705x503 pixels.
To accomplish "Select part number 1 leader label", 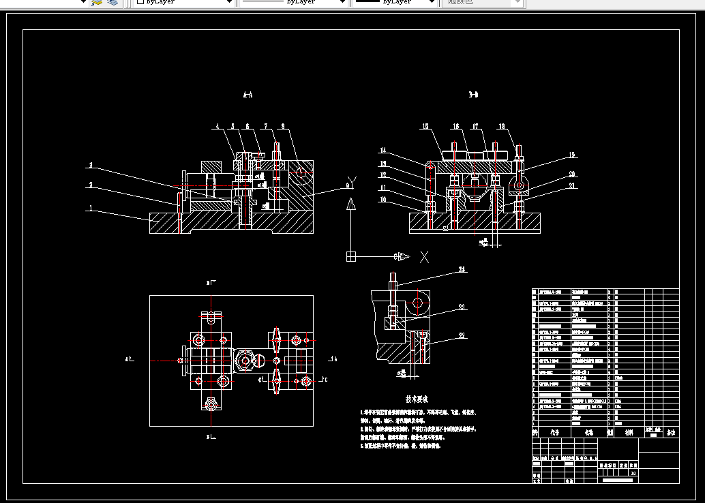I will (x=91, y=208).
